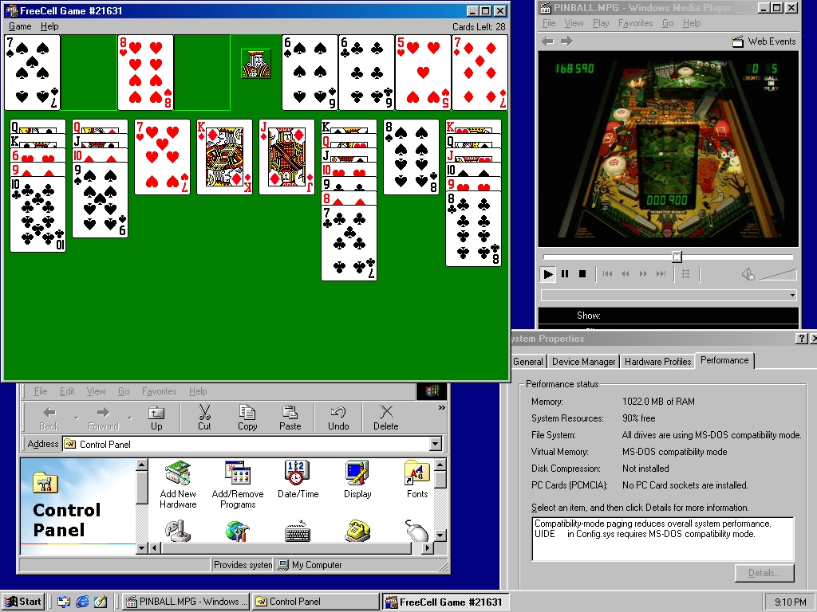Screen dimensions: 817x612
Task: Click the Up folder button
Action: (x=156, y=418)
